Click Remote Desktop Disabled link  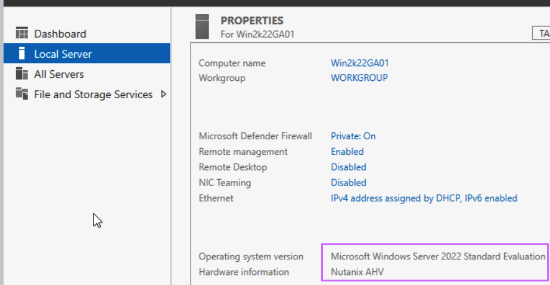[x=349, y=167]
